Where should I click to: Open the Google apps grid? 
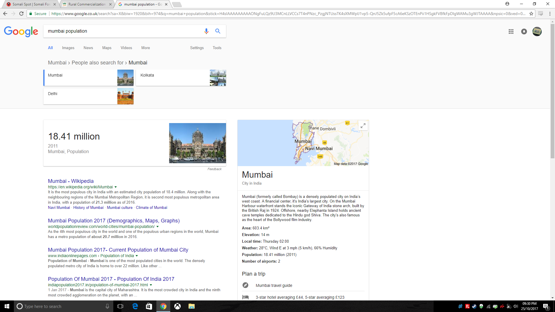511,31
